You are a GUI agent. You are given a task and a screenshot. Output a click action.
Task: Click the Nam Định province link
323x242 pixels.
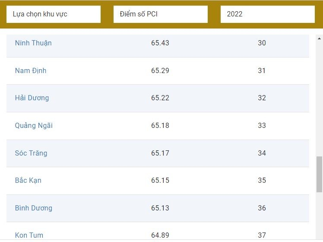[x=31, y=70]
